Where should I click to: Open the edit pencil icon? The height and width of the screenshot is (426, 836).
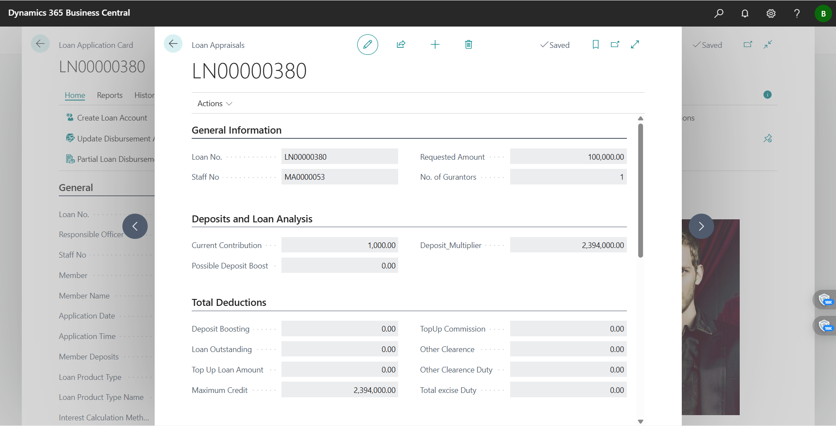367,44
